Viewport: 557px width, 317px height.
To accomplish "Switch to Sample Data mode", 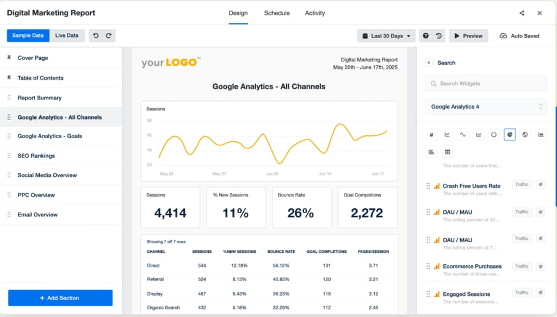I will click(28, 36).
